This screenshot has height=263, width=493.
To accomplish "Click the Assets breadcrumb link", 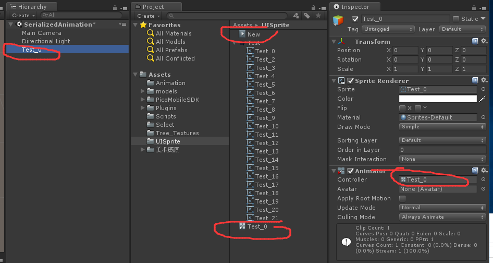I will coord(242,25).
